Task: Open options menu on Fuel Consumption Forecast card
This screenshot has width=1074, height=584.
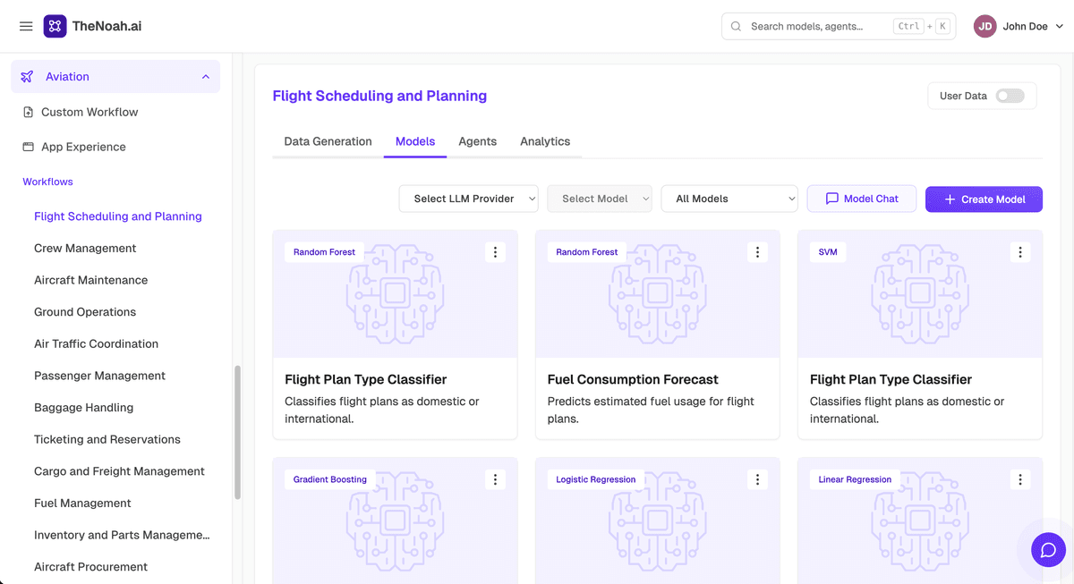Action: pyautogui.click(x=758, y=252)
